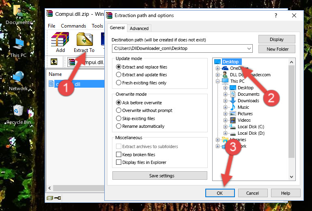Click the Display button
Viewport: 312px width, 211px height.
277,39
